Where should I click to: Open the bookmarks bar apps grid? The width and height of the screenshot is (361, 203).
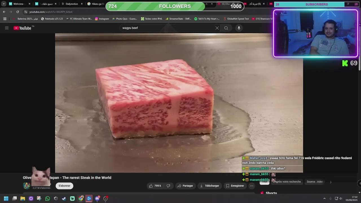[5, 19]
